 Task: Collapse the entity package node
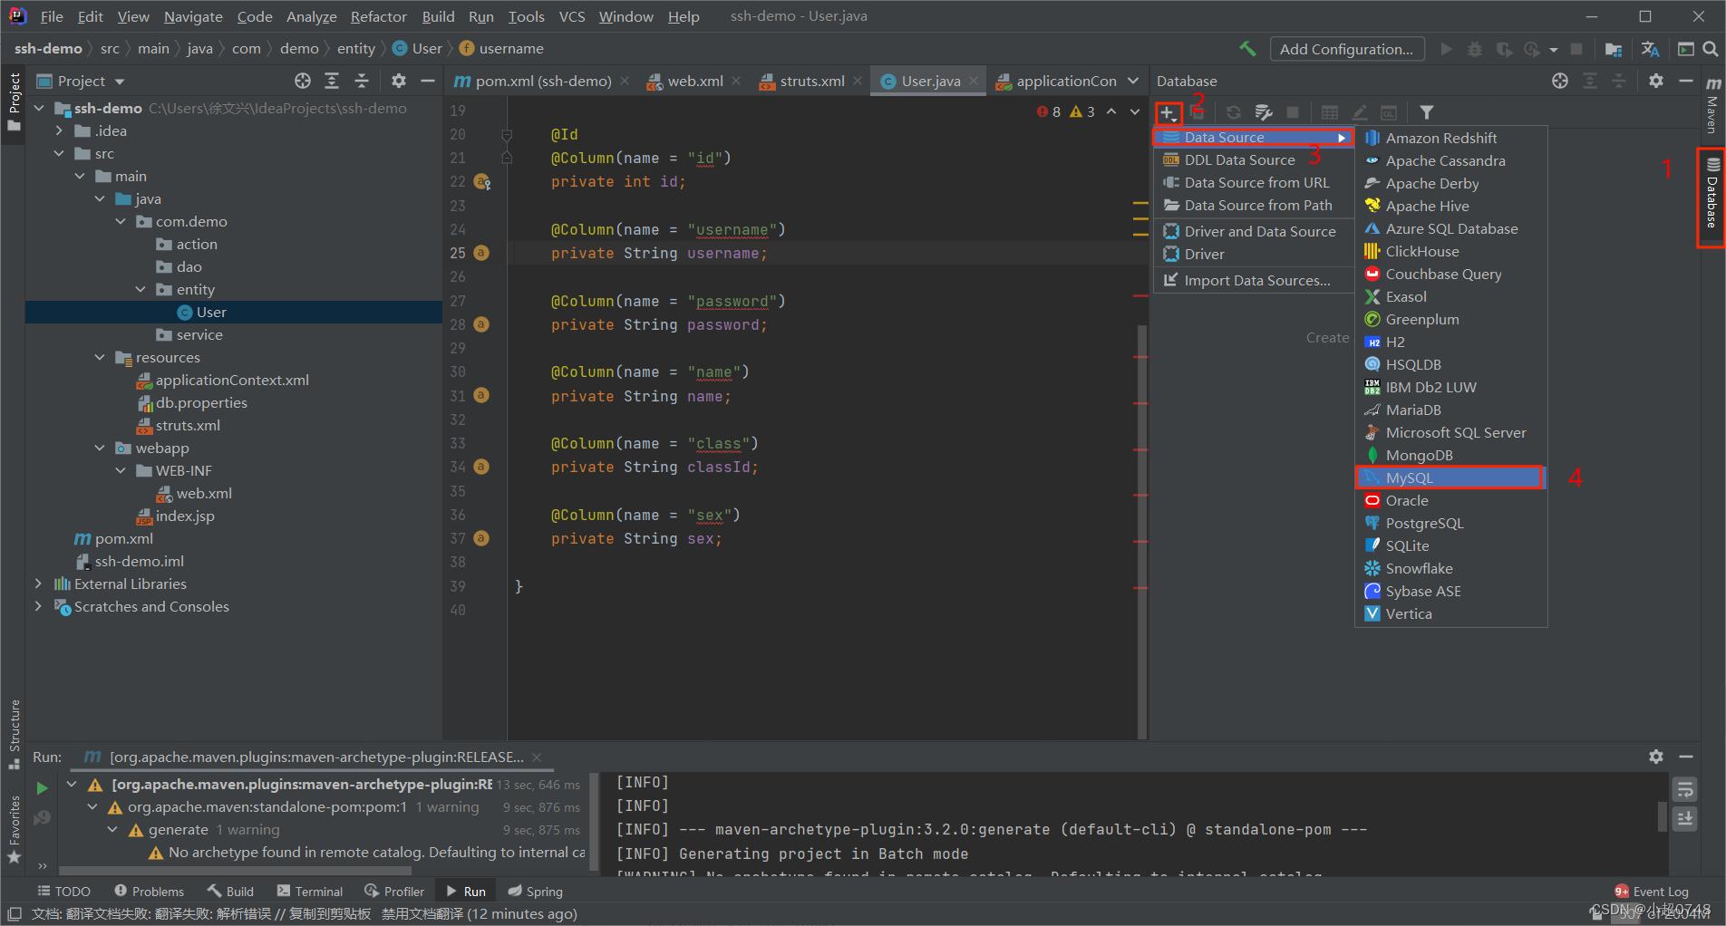coord(141,289)
